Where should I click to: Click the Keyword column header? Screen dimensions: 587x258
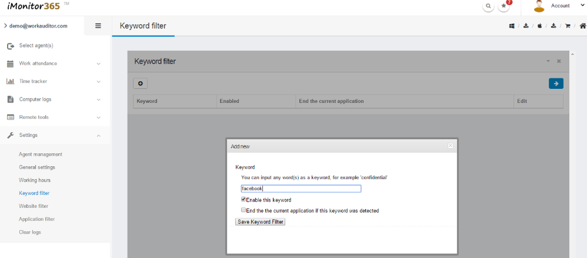(x=175, y=101)
